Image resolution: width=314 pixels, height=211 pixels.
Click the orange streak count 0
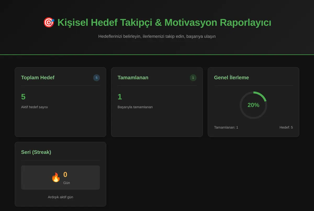[x=65, y=175]
